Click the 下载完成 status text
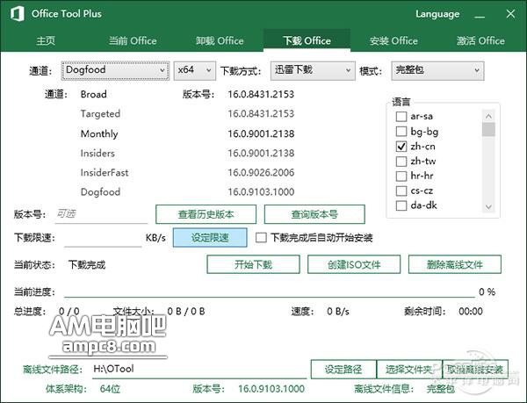Screen dimensions: 527x403 click(87, 264)
